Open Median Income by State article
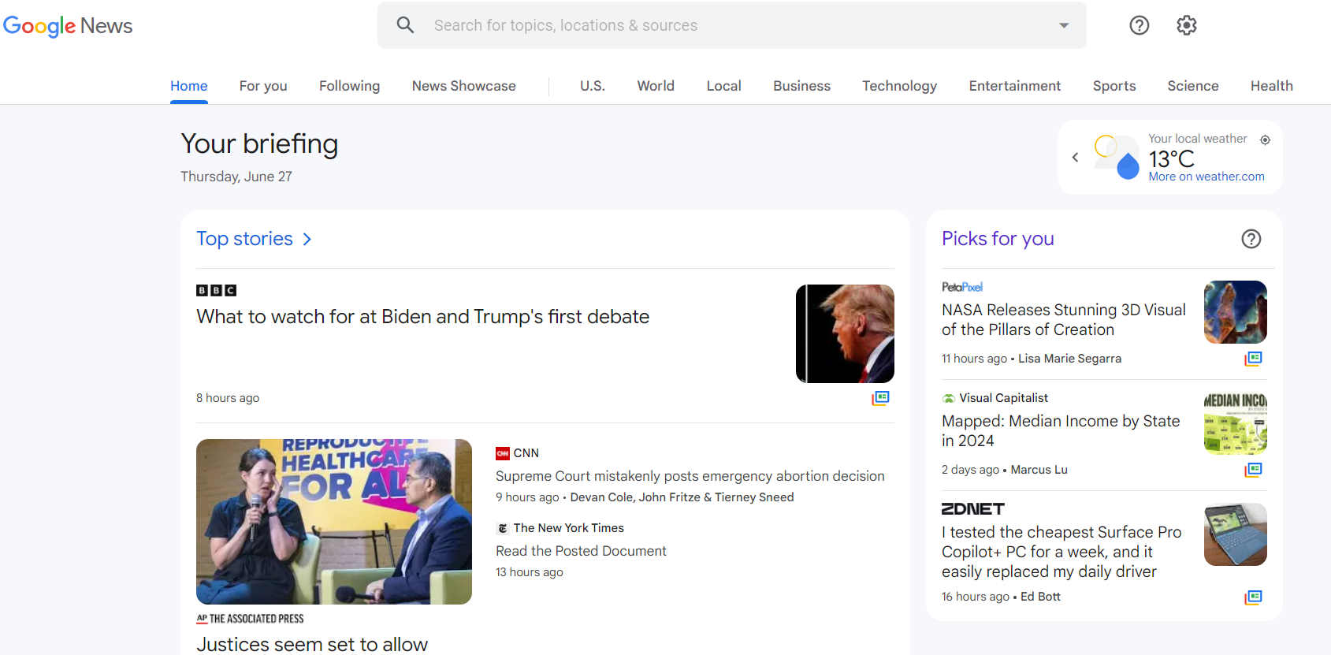This screenshot has width=1331, height=655. pyautogui.click(x=1061, y=431)
